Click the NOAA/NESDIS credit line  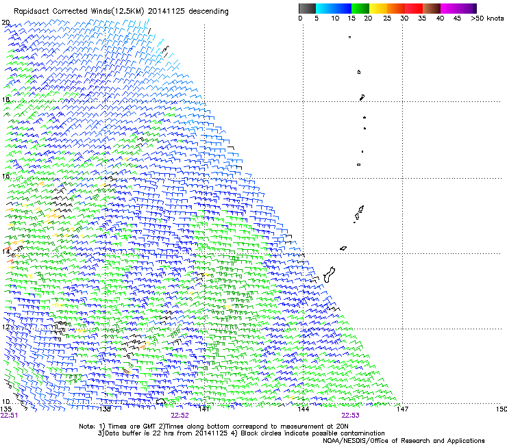404,441
